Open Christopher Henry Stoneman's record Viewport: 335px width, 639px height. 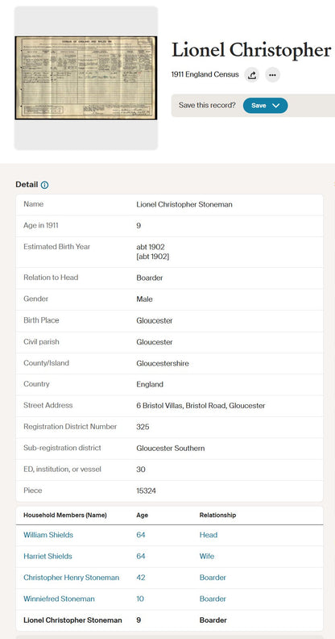72,578
